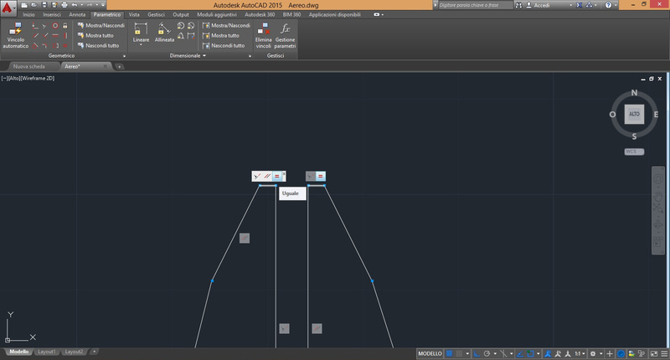Click the Wireframe 2D viewport visual style control
The height and width of the screenshot is (360, 670).
[38, 78]
